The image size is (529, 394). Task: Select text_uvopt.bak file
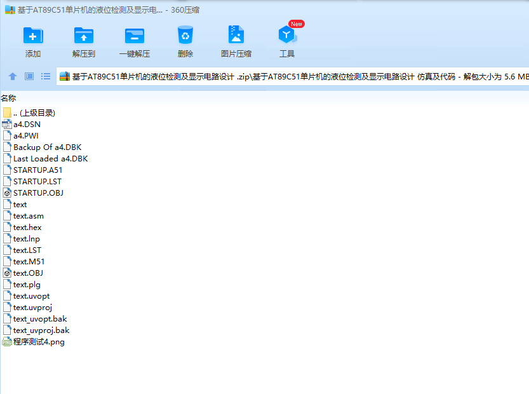tap(40, 319)
